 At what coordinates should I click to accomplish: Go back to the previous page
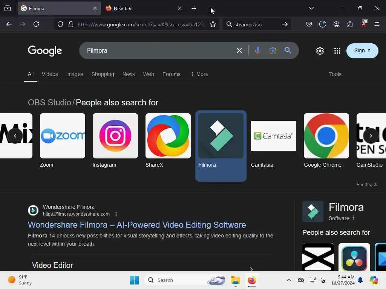[9, 24]
